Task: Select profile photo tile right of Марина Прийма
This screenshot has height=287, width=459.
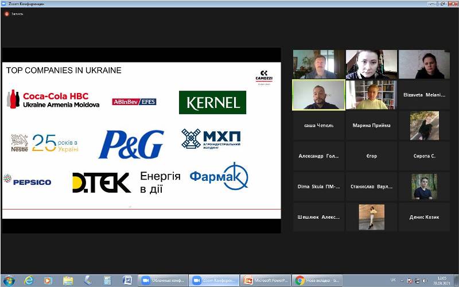Action: tap(424, 125)
